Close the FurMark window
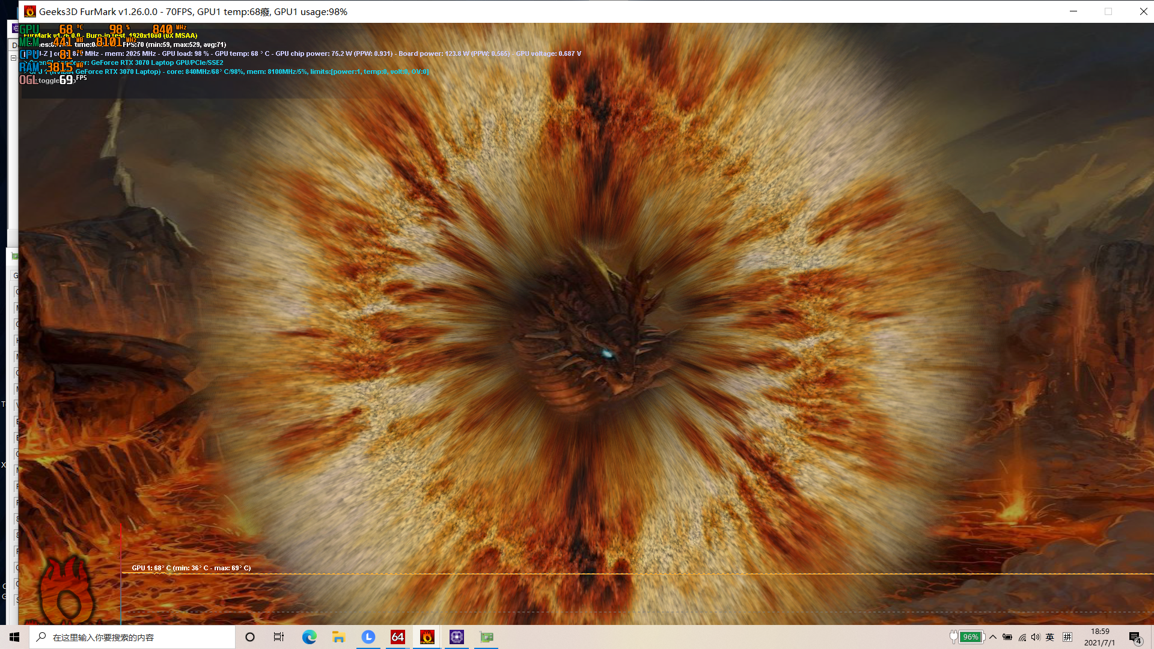Image resolution: width=1154 pixels, height=649 pixels. click(x=1143, y=11)
